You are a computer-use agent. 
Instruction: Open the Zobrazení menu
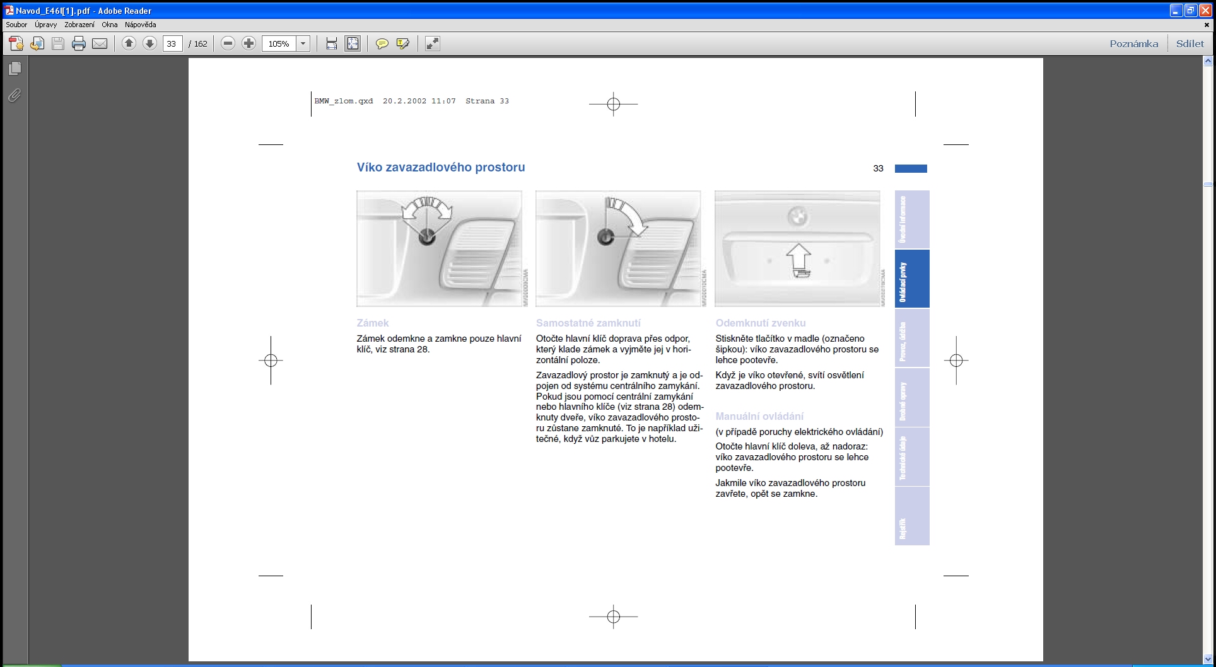pos(79,25)
